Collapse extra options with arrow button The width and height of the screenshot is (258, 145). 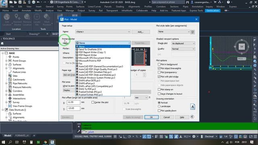click(x=192, y=117)
